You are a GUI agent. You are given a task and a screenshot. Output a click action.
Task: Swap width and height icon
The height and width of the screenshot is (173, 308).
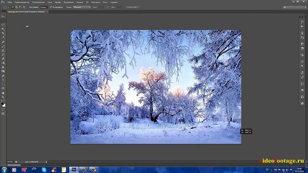click(107, 7)
